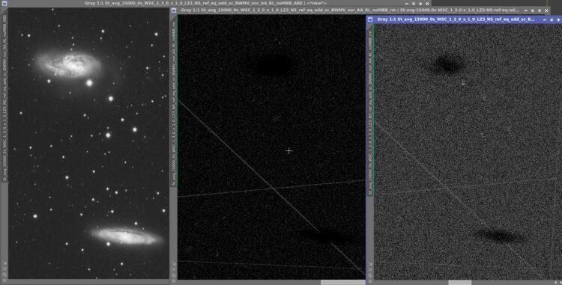Shade the noMBB_rm image window
Screen dimensions: 562x285
pyautogui.click(x=533, y=10)
